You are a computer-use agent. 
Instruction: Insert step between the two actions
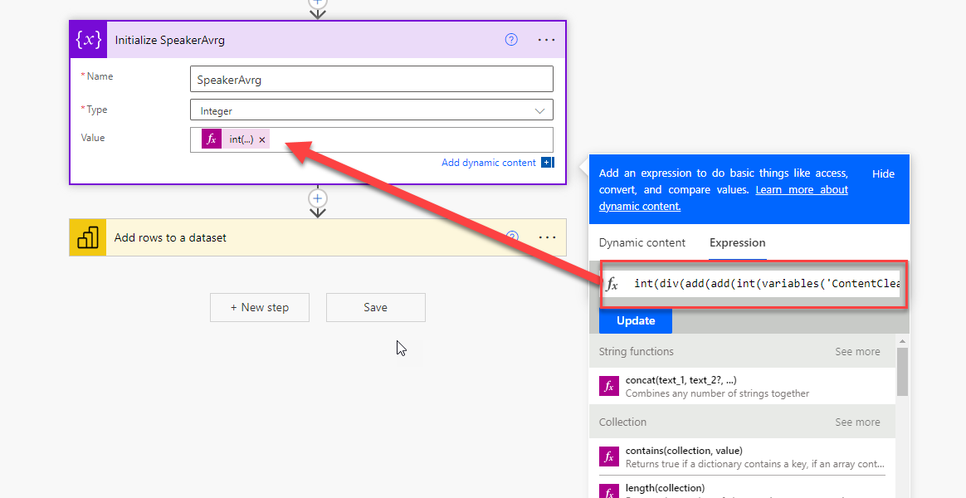pyautogui.click(x=317, y=199)
